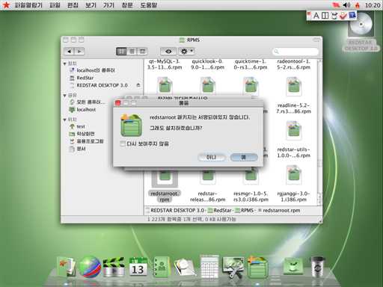Click the search field in RPMS window
The width and height of the screenshot is (383, 287).
point(295,52)
